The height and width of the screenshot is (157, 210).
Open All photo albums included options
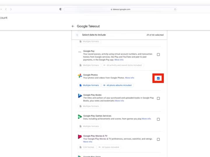(x=117, y=85)
